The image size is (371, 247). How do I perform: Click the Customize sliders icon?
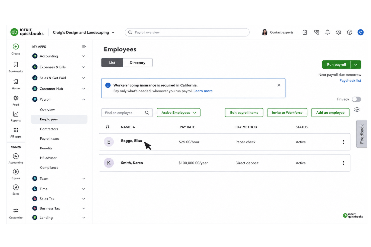[x=16, y=210]
